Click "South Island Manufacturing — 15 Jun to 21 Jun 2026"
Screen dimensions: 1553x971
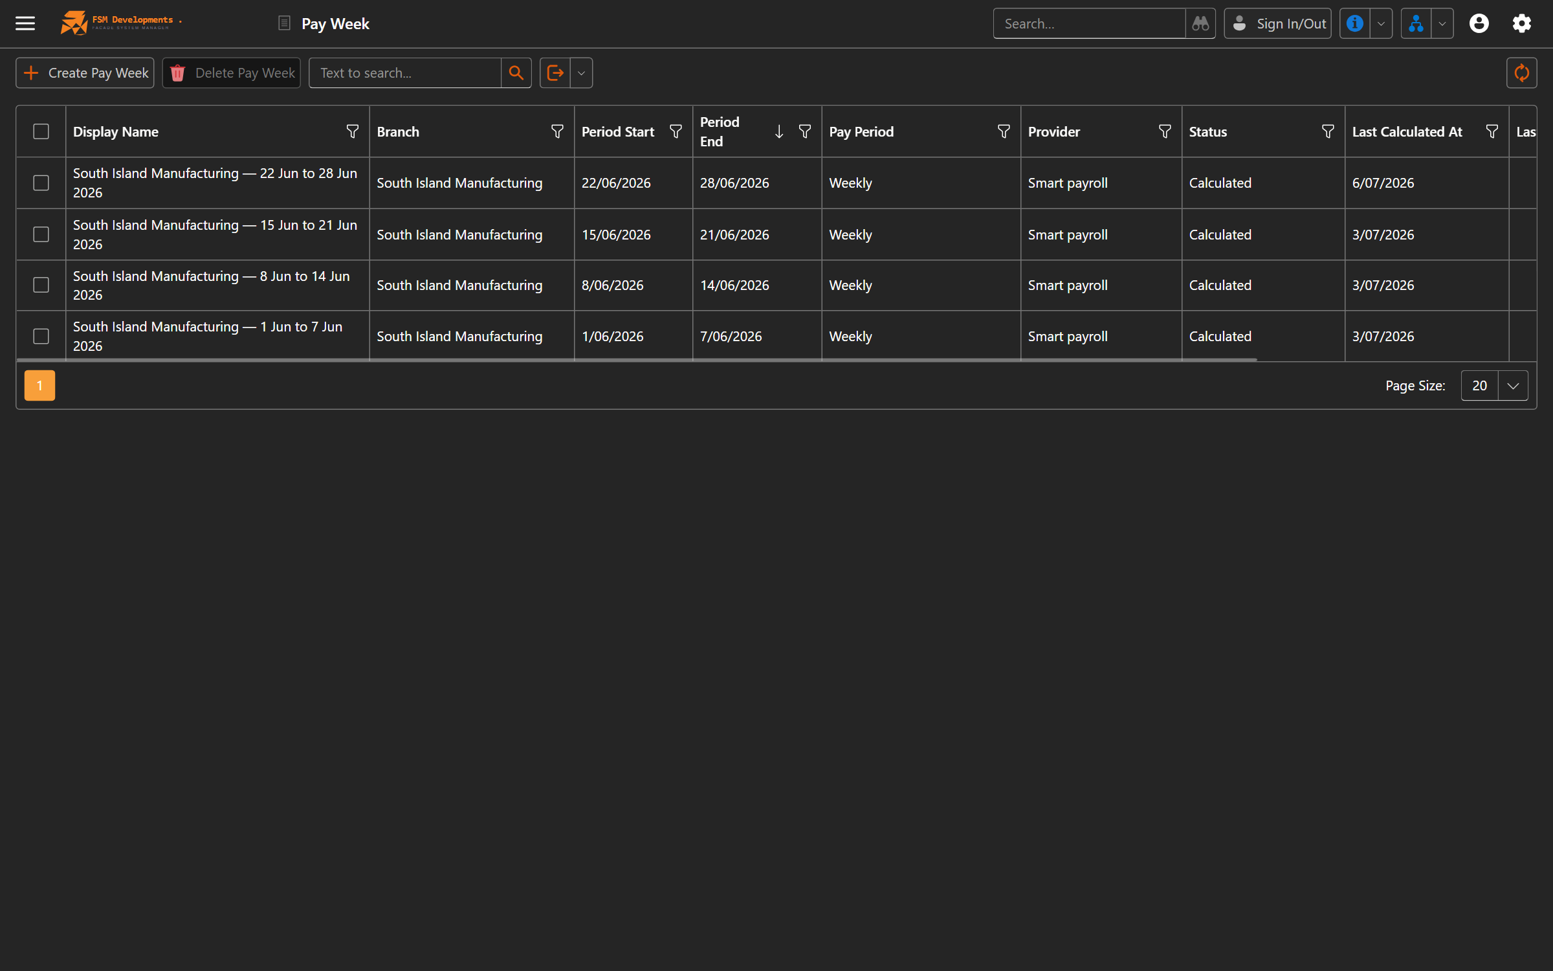coord(215,234)
